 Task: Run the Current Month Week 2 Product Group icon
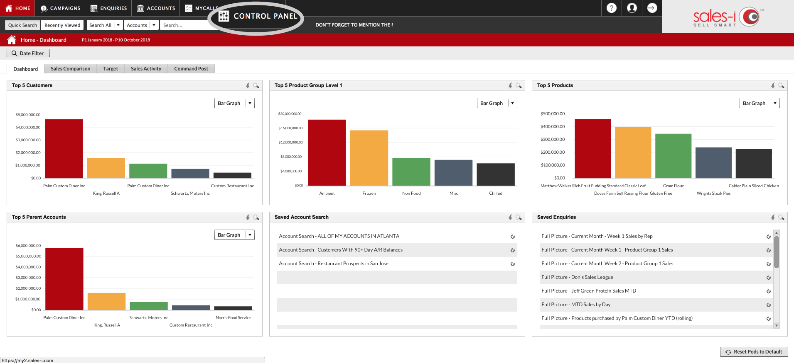[x=769, y=264]
